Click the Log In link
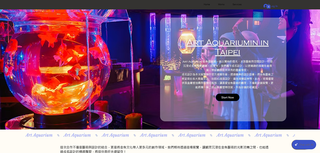 (x=274, y=6)
